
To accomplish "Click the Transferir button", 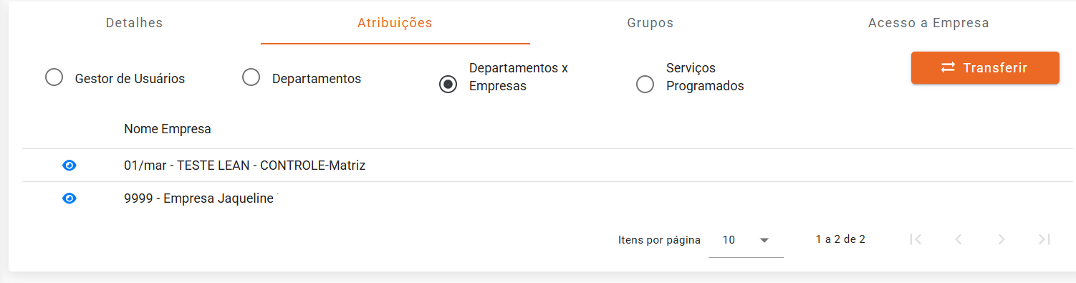I will click(x=985, y=67).
